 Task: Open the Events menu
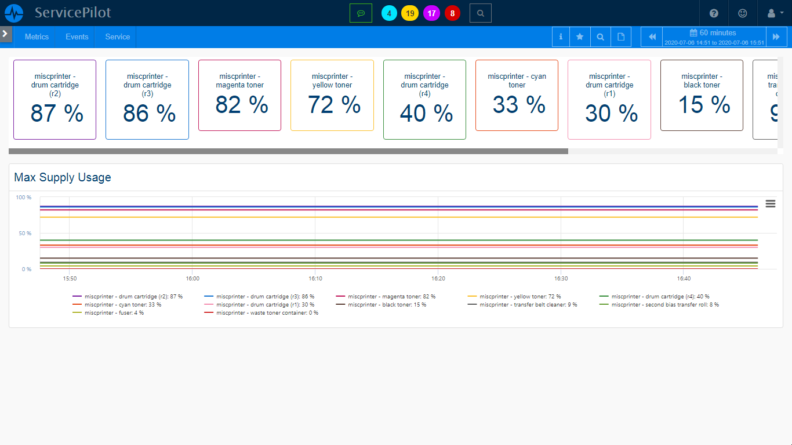77,37
